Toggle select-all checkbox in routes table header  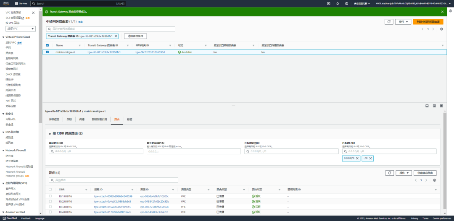click(50, 190)
